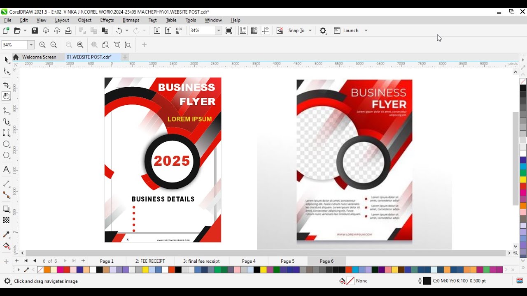
Task: Toggle Show Rulers in the toolbar
Action: (243, 30)
